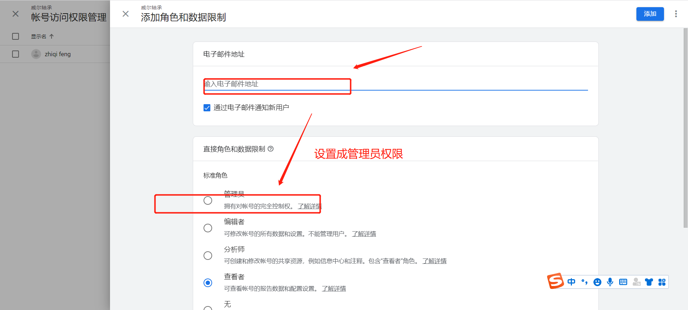Open the three-dot more options menu
Screen dimensions: 688x310
click(676, 14)
